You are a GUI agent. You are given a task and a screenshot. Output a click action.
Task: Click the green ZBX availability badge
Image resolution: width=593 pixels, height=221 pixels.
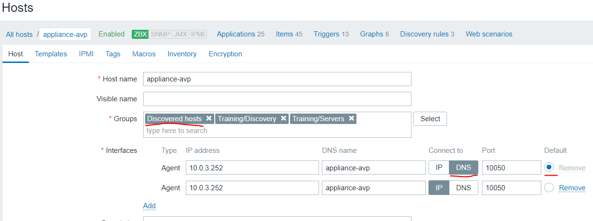pyautogui.click(x=140, y=34)
